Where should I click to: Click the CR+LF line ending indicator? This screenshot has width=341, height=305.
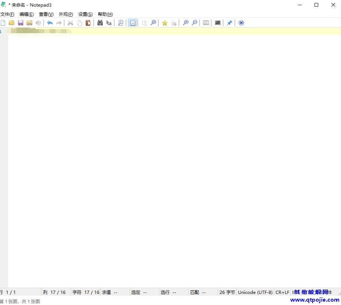(282, 292)
